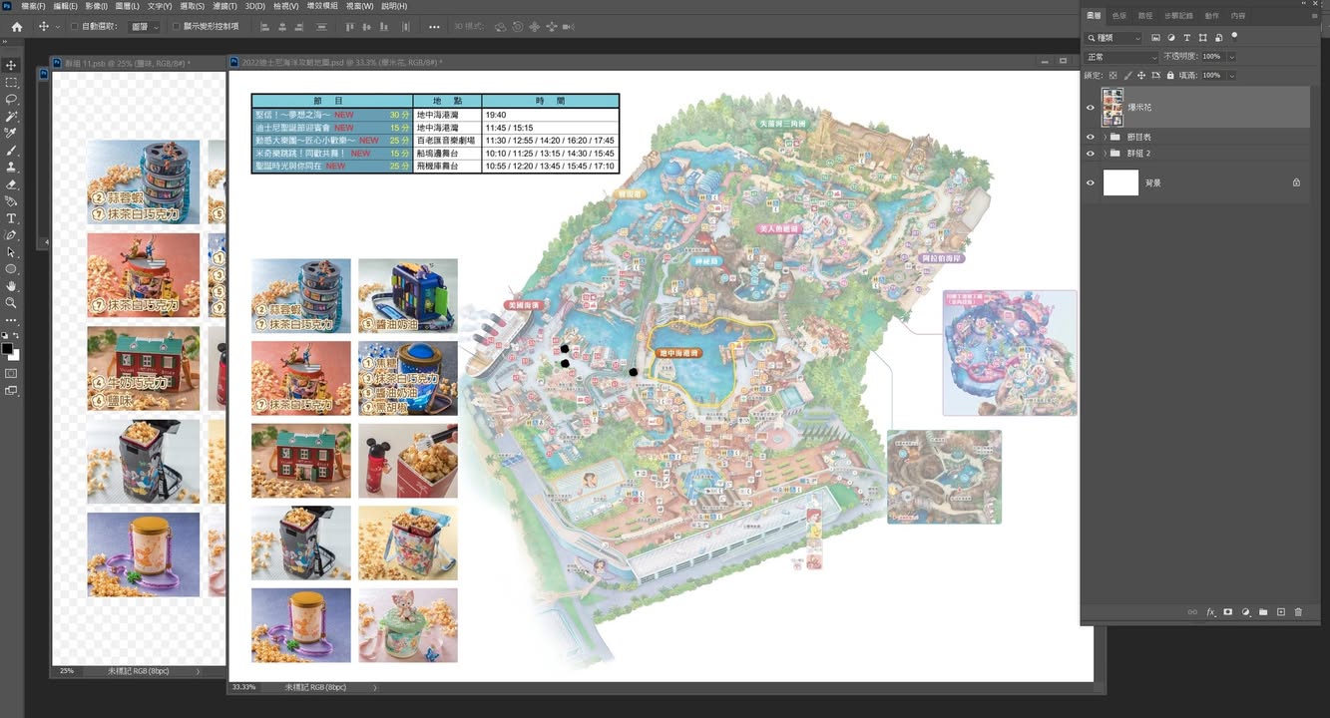Click the delete layer trash icon
The image size is (1330, 718).
click(x=1298, y=612)
